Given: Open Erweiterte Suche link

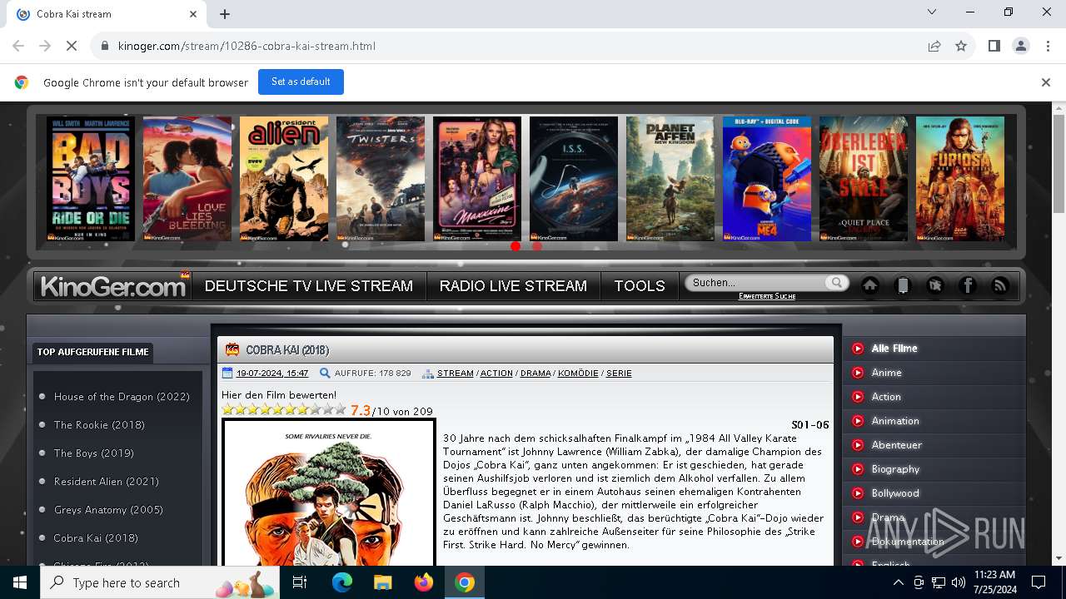Looking at the screenshot, I should click(x=767, y=296).
